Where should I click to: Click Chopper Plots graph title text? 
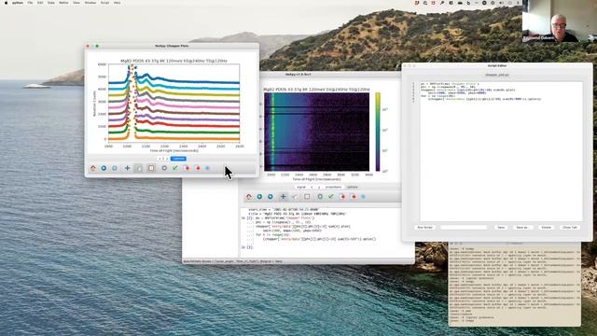coord(174,61)
